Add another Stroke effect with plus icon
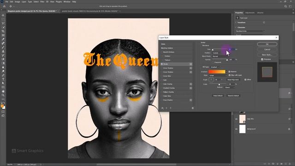 coord(191,64)
